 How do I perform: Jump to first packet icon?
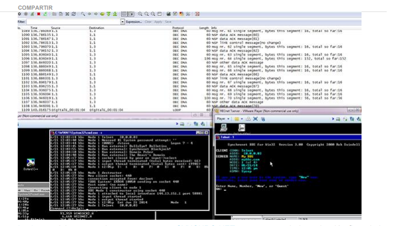[109, 14]
